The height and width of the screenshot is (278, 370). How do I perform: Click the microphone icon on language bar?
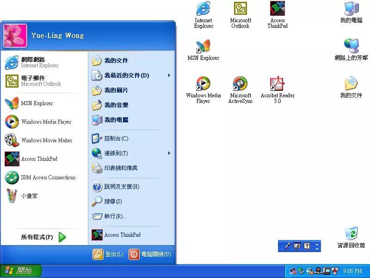(287, 246)
